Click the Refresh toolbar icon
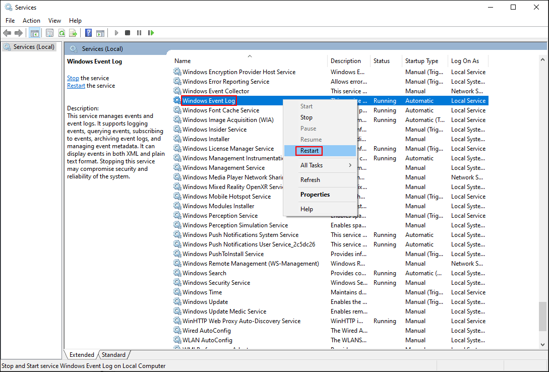This screenshot has height=372, width=549. tap(62, 33)
